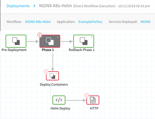The height and width of the screenshot is (119, 155).
Task: Go back to Deployments breadcrumb
Action: coord(18,6)
